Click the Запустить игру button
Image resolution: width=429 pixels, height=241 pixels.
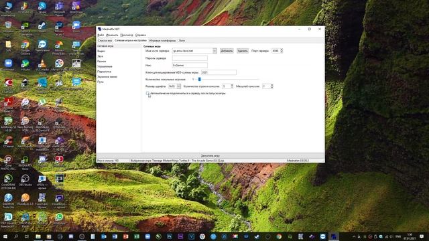pyautogui.click(x=210, y=156)
